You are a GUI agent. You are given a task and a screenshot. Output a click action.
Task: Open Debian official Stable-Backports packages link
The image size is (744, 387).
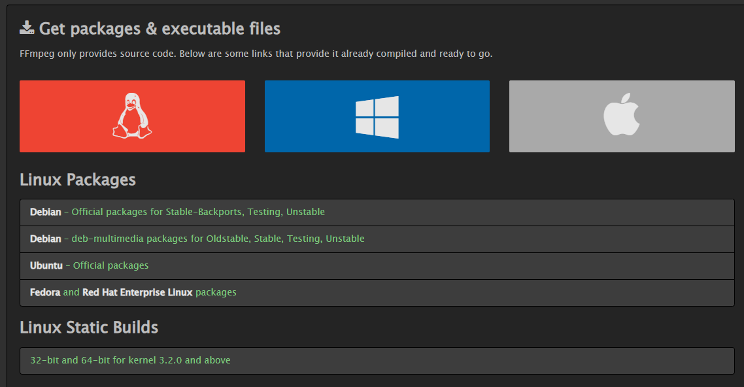[x=198, y=212]
